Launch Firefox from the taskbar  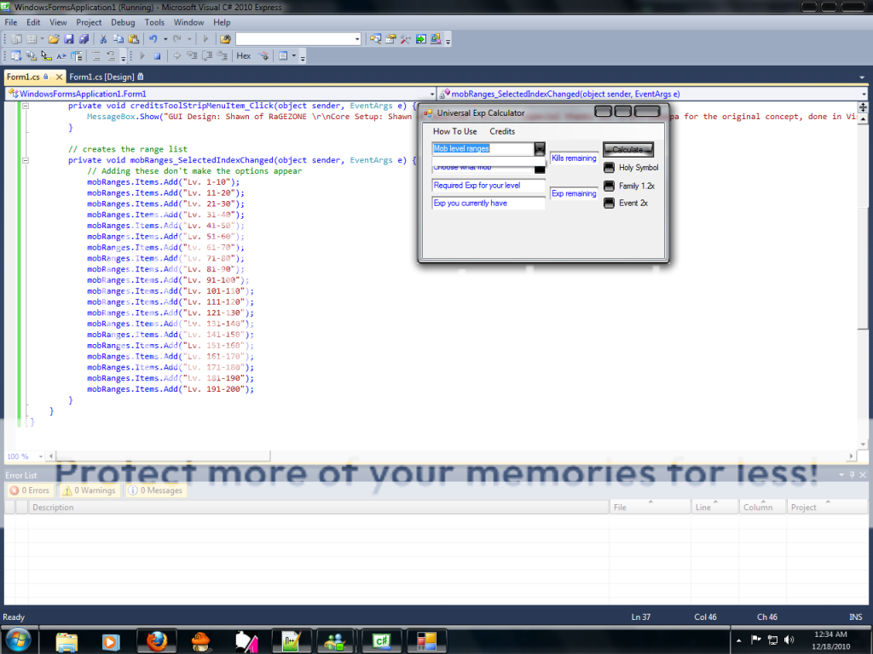click(x=156, y=640)
